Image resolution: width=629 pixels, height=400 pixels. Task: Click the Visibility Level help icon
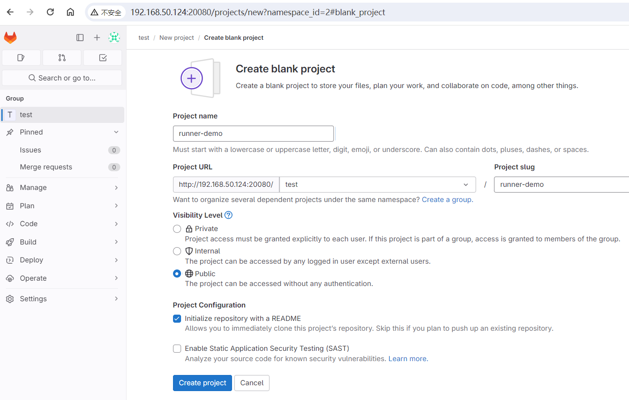[x=228, y=215]
